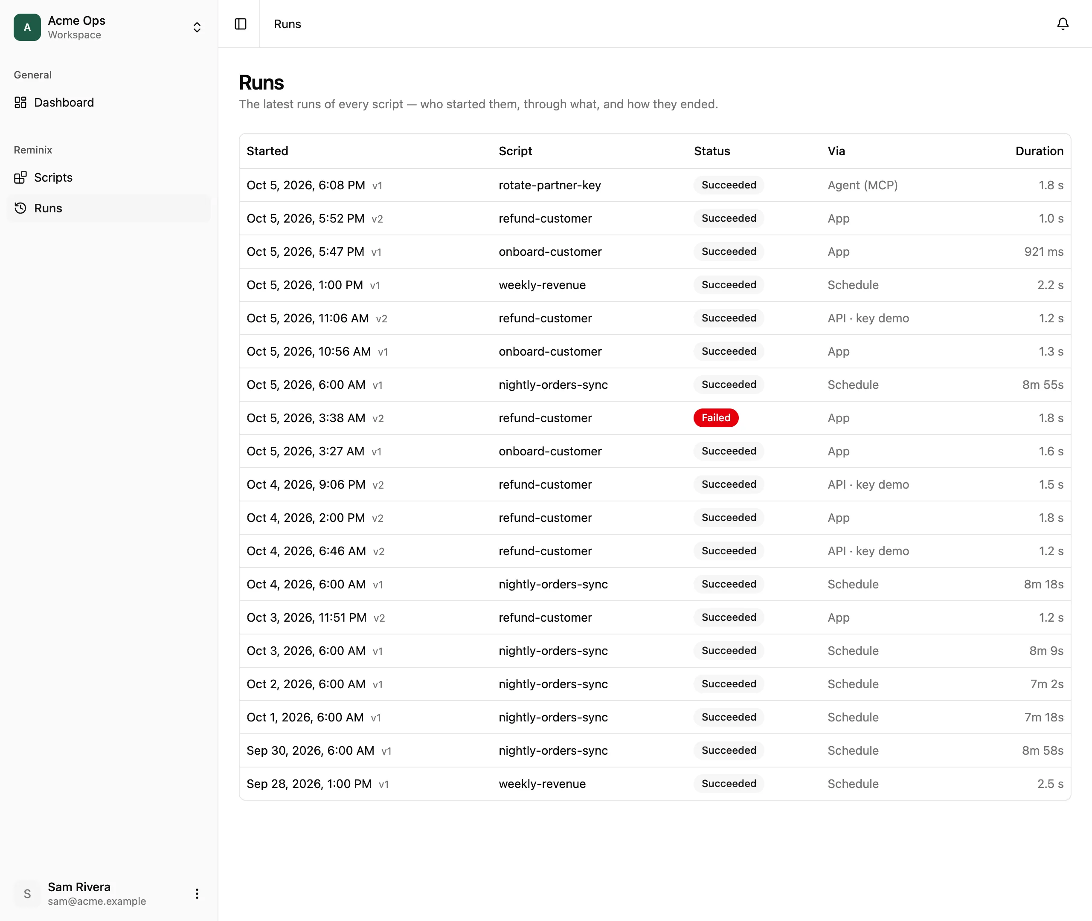This screenshot has height=921, width=1092.
Task: Click the Sam Rivera avatar
Action: [27, 893]
